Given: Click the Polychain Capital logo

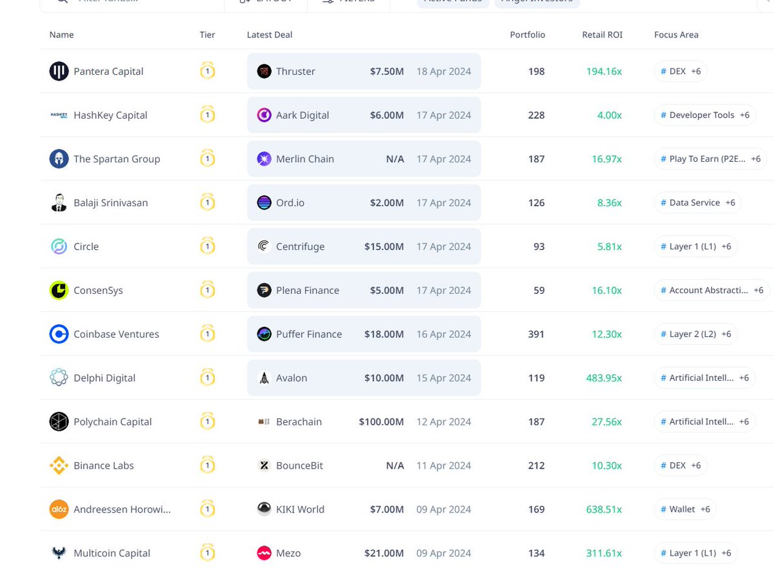Looking at the screenshot, I should [59, 422].
